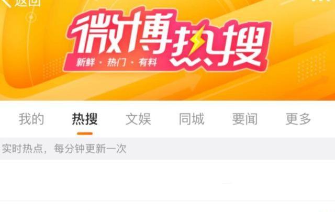
Task: Click the 有料 word in tagline
Action: click(148, 62)
